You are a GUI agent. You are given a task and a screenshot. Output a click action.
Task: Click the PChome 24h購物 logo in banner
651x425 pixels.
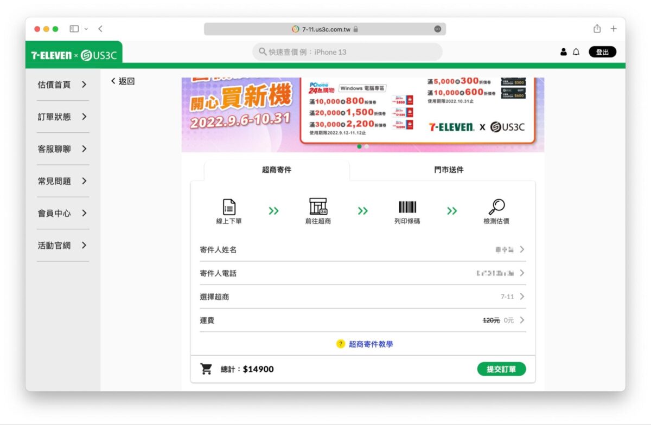(322, 88)
